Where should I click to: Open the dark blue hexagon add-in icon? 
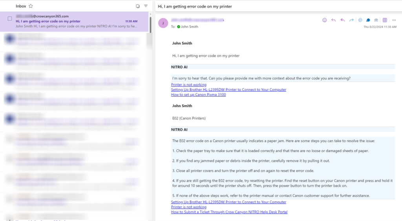[368, 20]
